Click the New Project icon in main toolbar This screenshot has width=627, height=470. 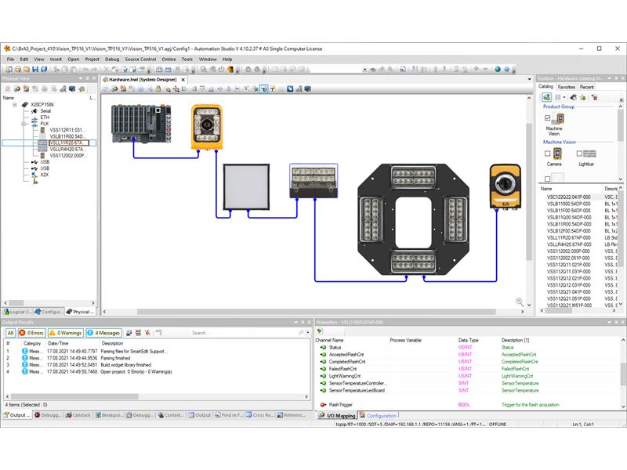(x=9, y=69)
